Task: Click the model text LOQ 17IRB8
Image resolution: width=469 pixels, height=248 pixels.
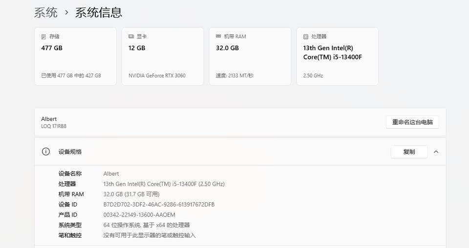Action: pyautogui.click(x=54, y=126)
